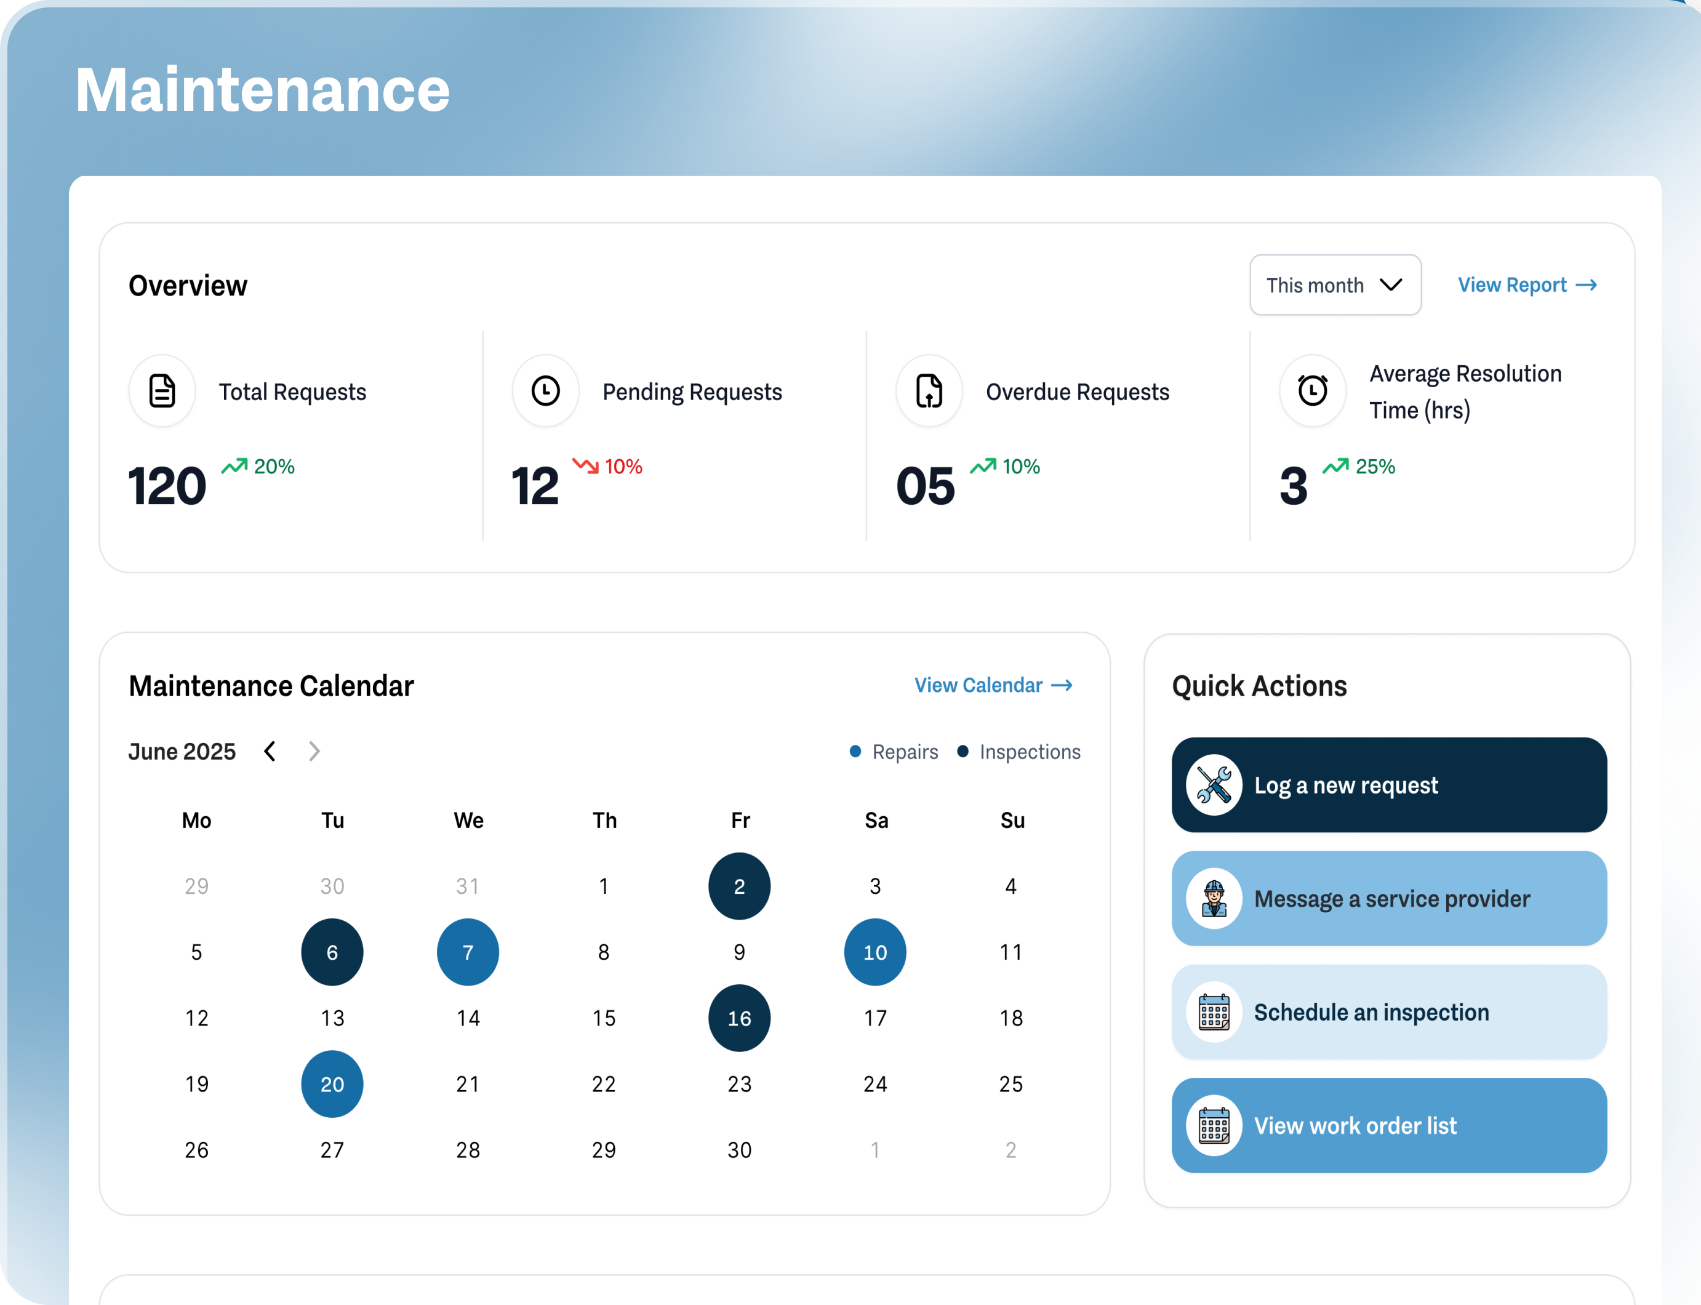Select June 10 repair date
The width and height of the screenshot is (1701, 1305).
[875, 952]
